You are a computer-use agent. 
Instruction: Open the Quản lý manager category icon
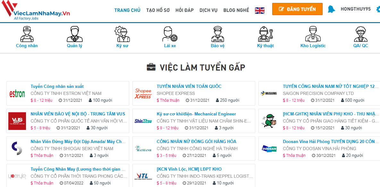(x=75, y=34)
